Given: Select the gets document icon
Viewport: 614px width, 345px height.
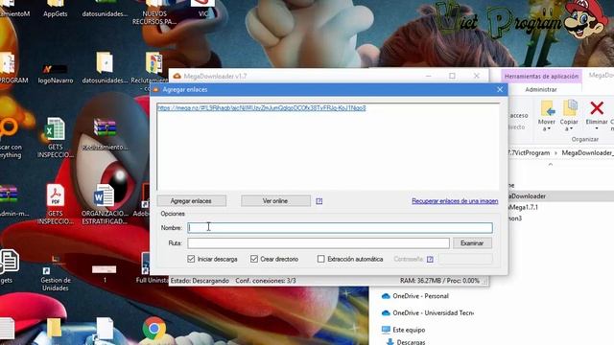Looking at the screenshot, I should click(x=10, y=261).
